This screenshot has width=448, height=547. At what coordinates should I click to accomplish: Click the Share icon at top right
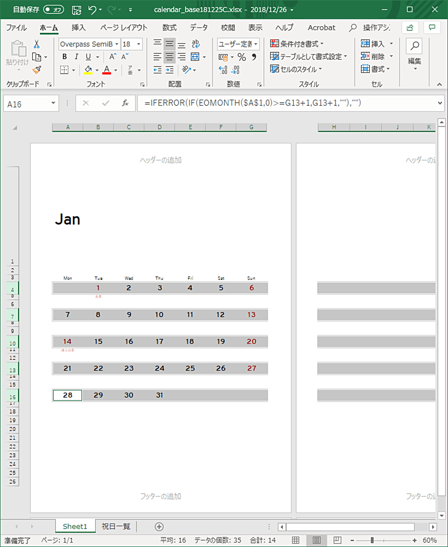point(410,27)
